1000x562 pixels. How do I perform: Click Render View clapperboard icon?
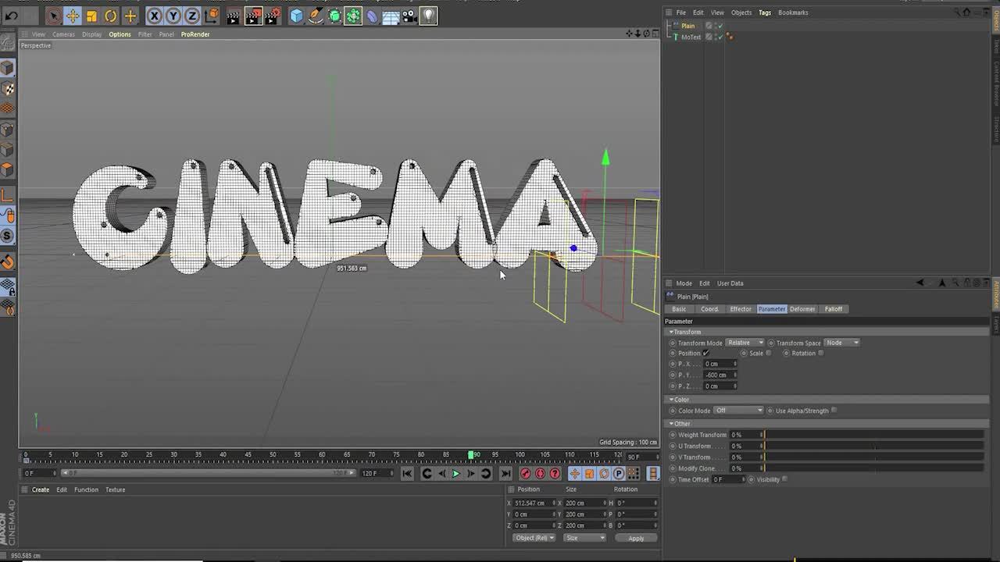click(x=234, y=16)
